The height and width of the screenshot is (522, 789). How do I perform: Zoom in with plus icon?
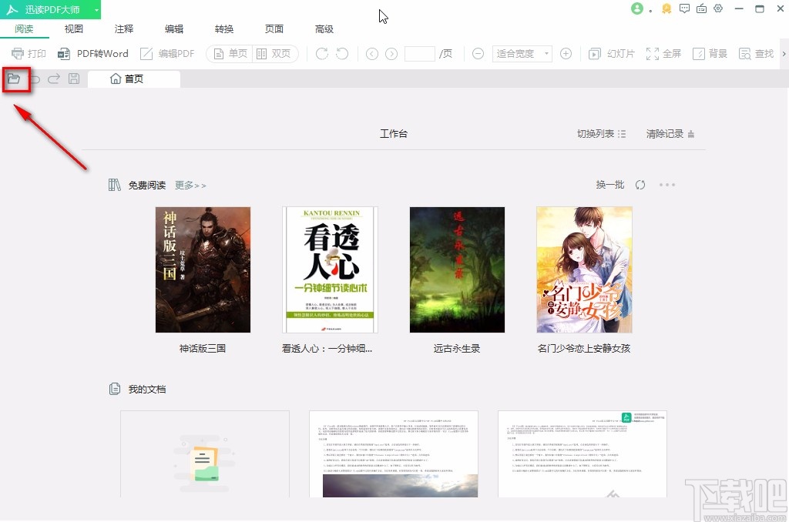566,53
